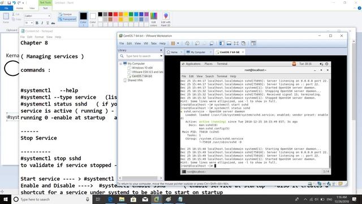The height and width of the screenshot is (204, 362).
Task: Pick the yellow color in Paint palette
Action: (126, 14)
